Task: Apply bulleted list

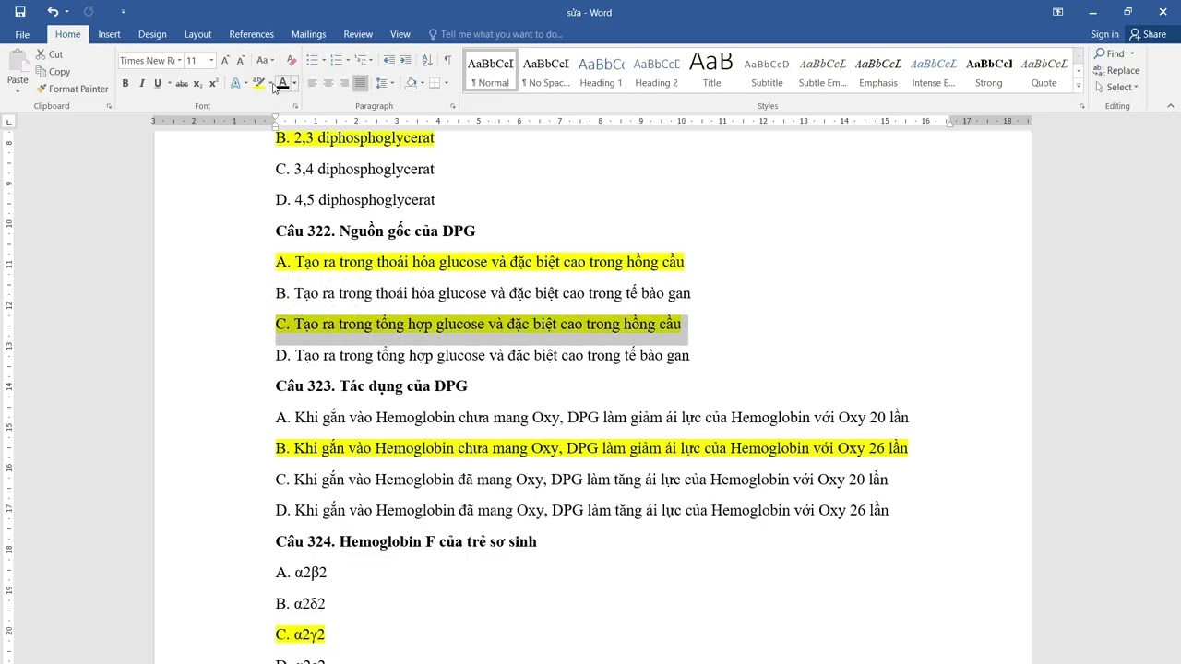Action: point(312,60)
